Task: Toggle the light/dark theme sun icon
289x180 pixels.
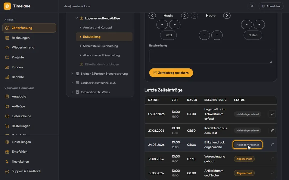Action: pyautogui.click(x=252, y=6)
